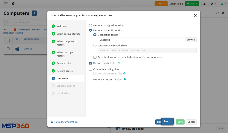Click the blue plus add-computer icon
The width and height of the screenshot is (228, 133).
point(34,13)
